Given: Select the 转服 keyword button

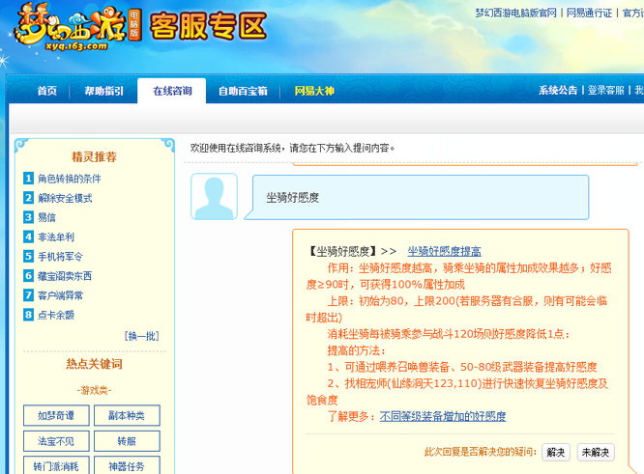Looking at the screenshot, I should tap(127, 441).
